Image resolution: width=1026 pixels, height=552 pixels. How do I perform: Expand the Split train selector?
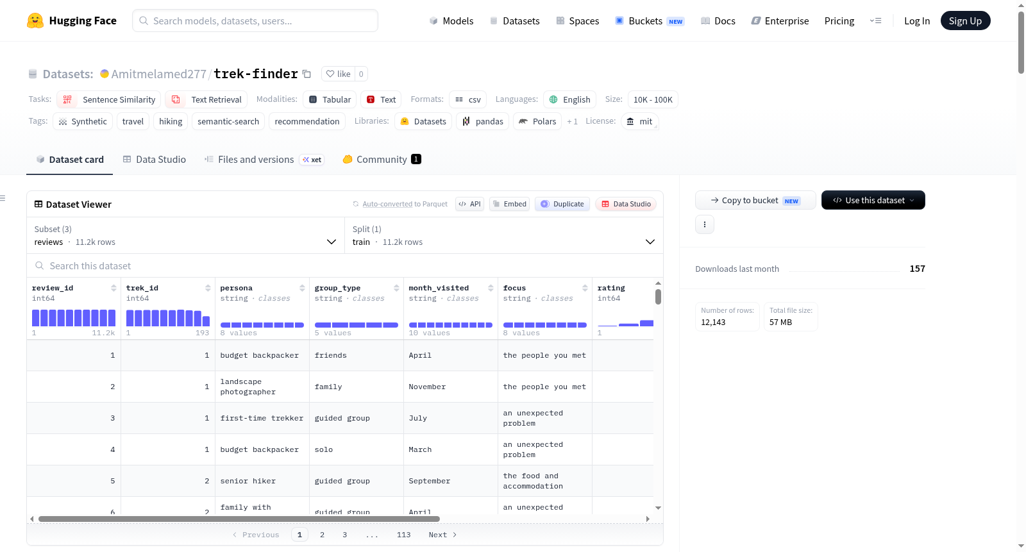click(504, 235)
